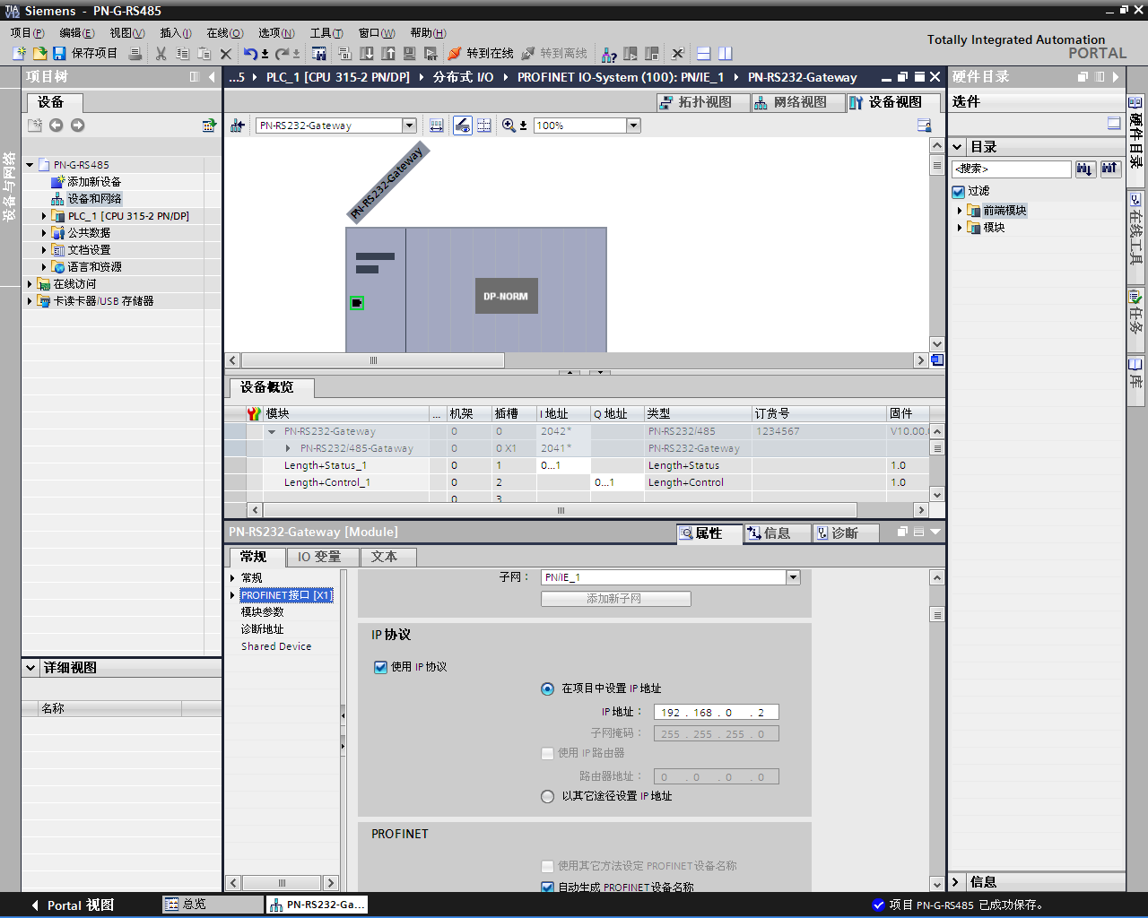Open the 在线(O) menu
The width and height of the screenshot is (1148, 918).
225,33
